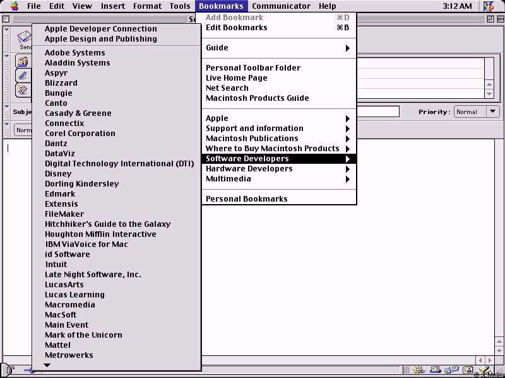The width and height of the screenshot is (505, 378).
Task: Open the Discussions icon in component bar
Action: coord(451,370)
